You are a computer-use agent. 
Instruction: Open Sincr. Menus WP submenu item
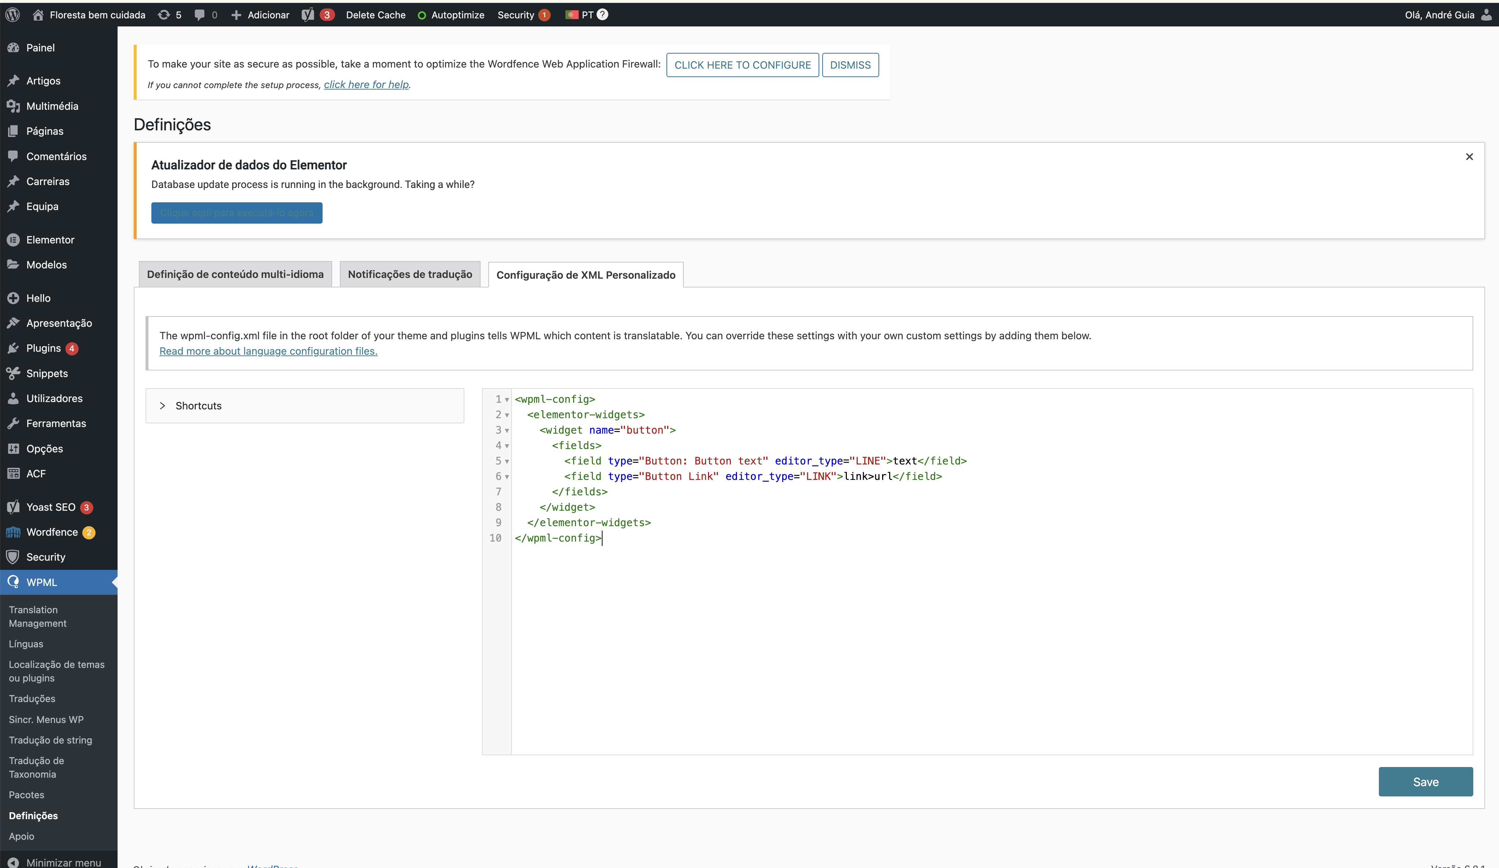click(46, 719)
